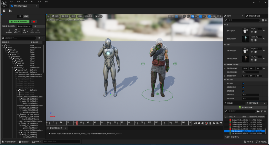269x145 pixels.
Task: Select the scale gizmo tool in viewport
Action: pos(180,16)
